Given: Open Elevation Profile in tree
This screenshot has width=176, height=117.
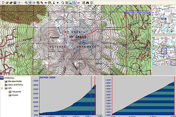Looking at the screenshot, I should (x=15, y=81).
